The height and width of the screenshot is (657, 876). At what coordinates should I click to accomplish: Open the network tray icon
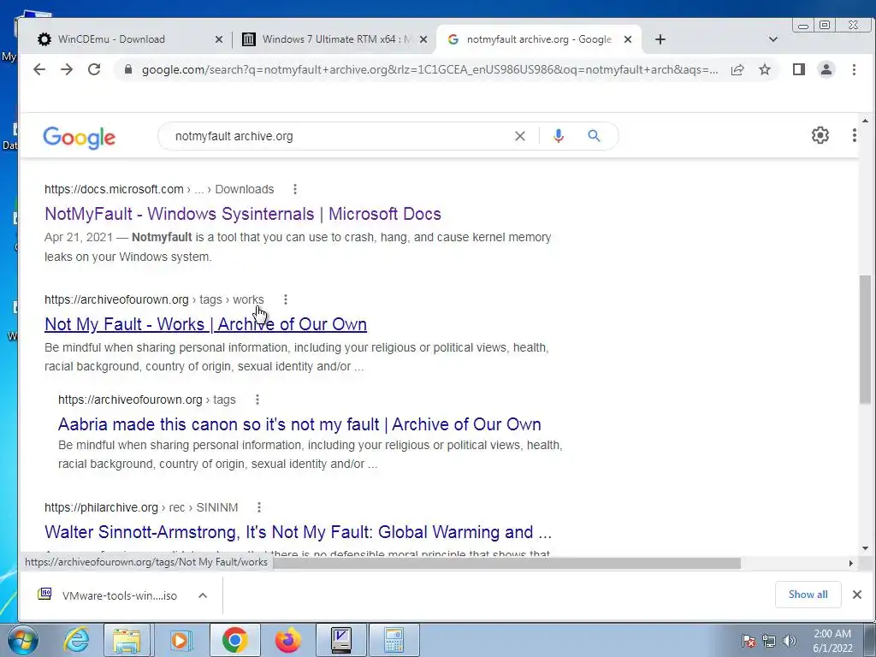(x=769, y=641)
